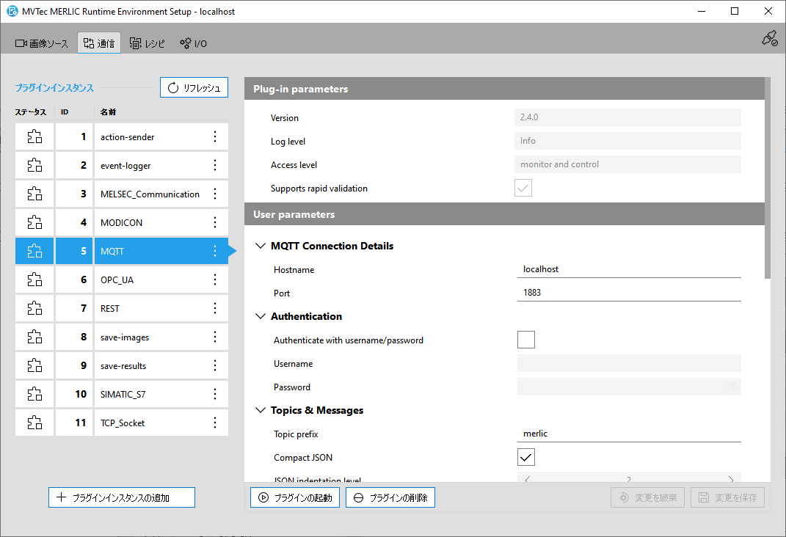This screenshot has width=786, height=537.
Task: Switch to the 画像ソース tab
Action: [42, 43]
